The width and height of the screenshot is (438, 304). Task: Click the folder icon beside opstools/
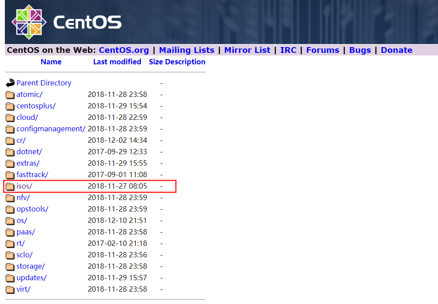tap(10, 209)
